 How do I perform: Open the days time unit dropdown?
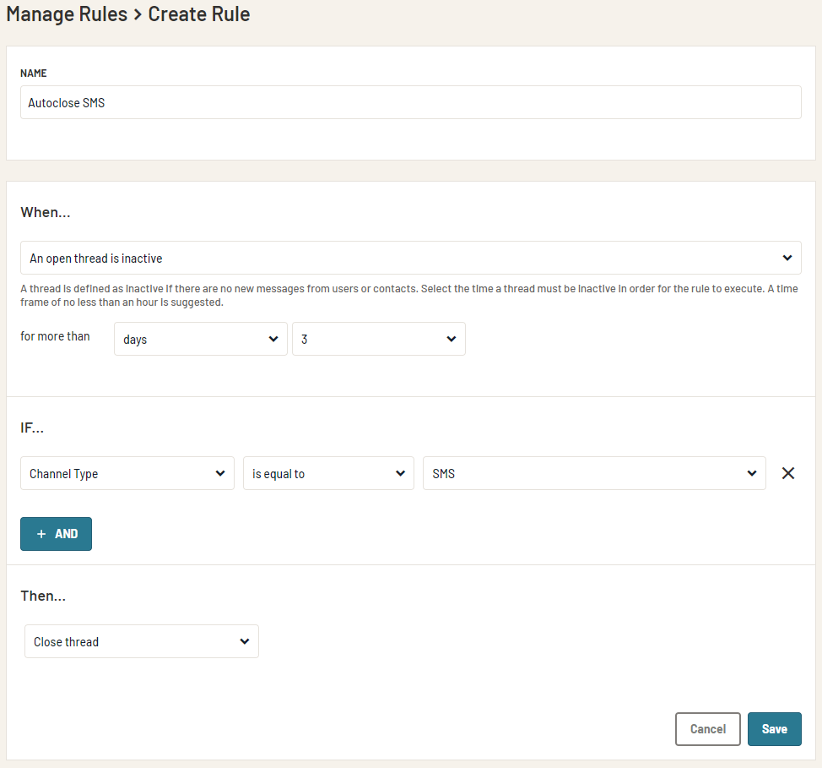(x=200, y=338)
